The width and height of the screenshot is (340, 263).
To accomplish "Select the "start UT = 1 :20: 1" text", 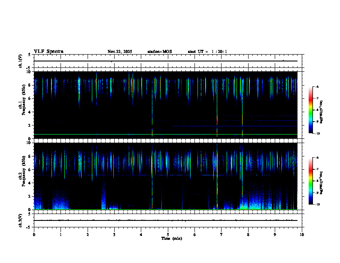I will (x=207, y=52).
